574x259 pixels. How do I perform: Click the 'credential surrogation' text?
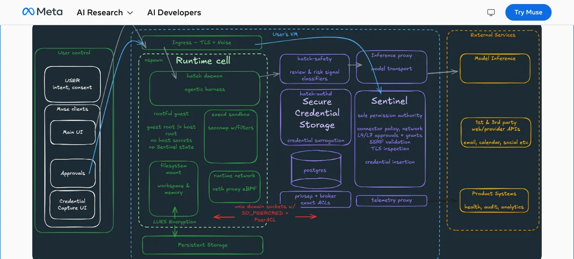point(316,140)
